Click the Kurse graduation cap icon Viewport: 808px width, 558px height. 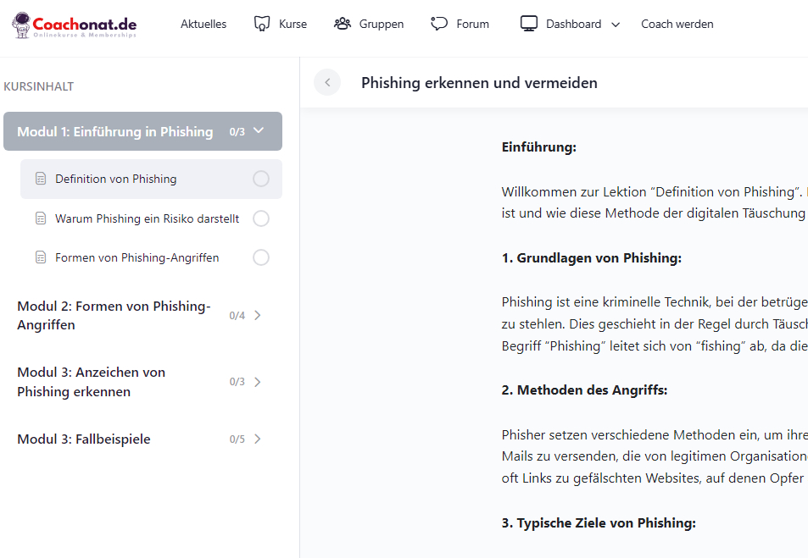(262, 24)
